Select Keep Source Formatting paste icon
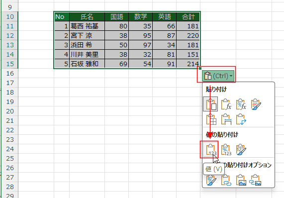This screenshot has width=284, height=198. [x=256, y=104]
